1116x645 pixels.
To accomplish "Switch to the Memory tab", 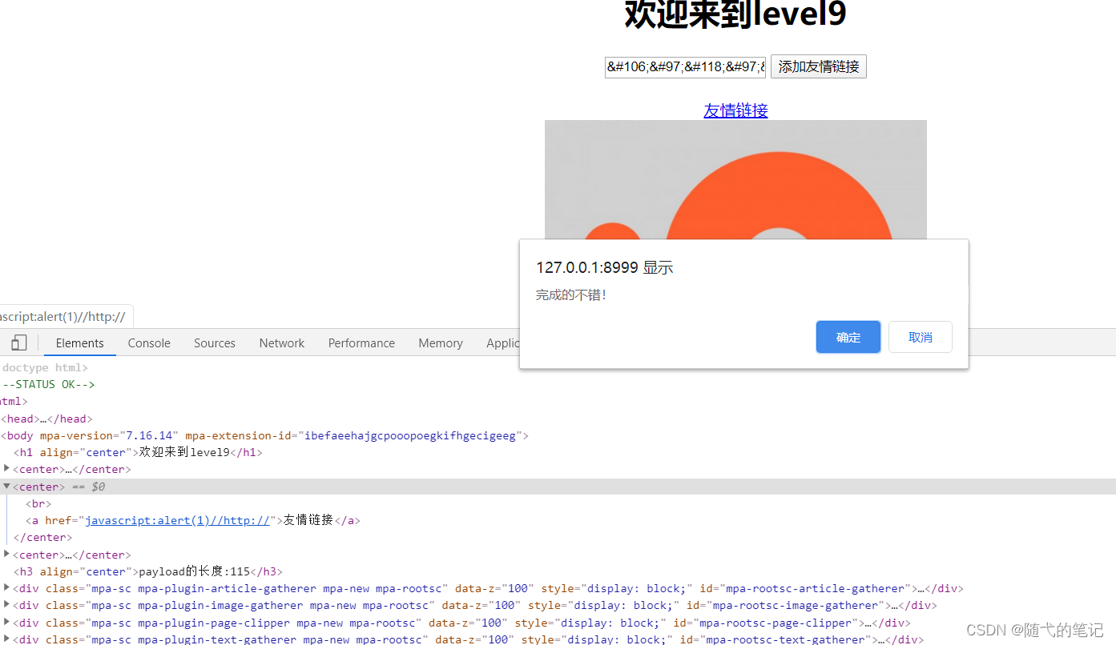I will (440, 343).
